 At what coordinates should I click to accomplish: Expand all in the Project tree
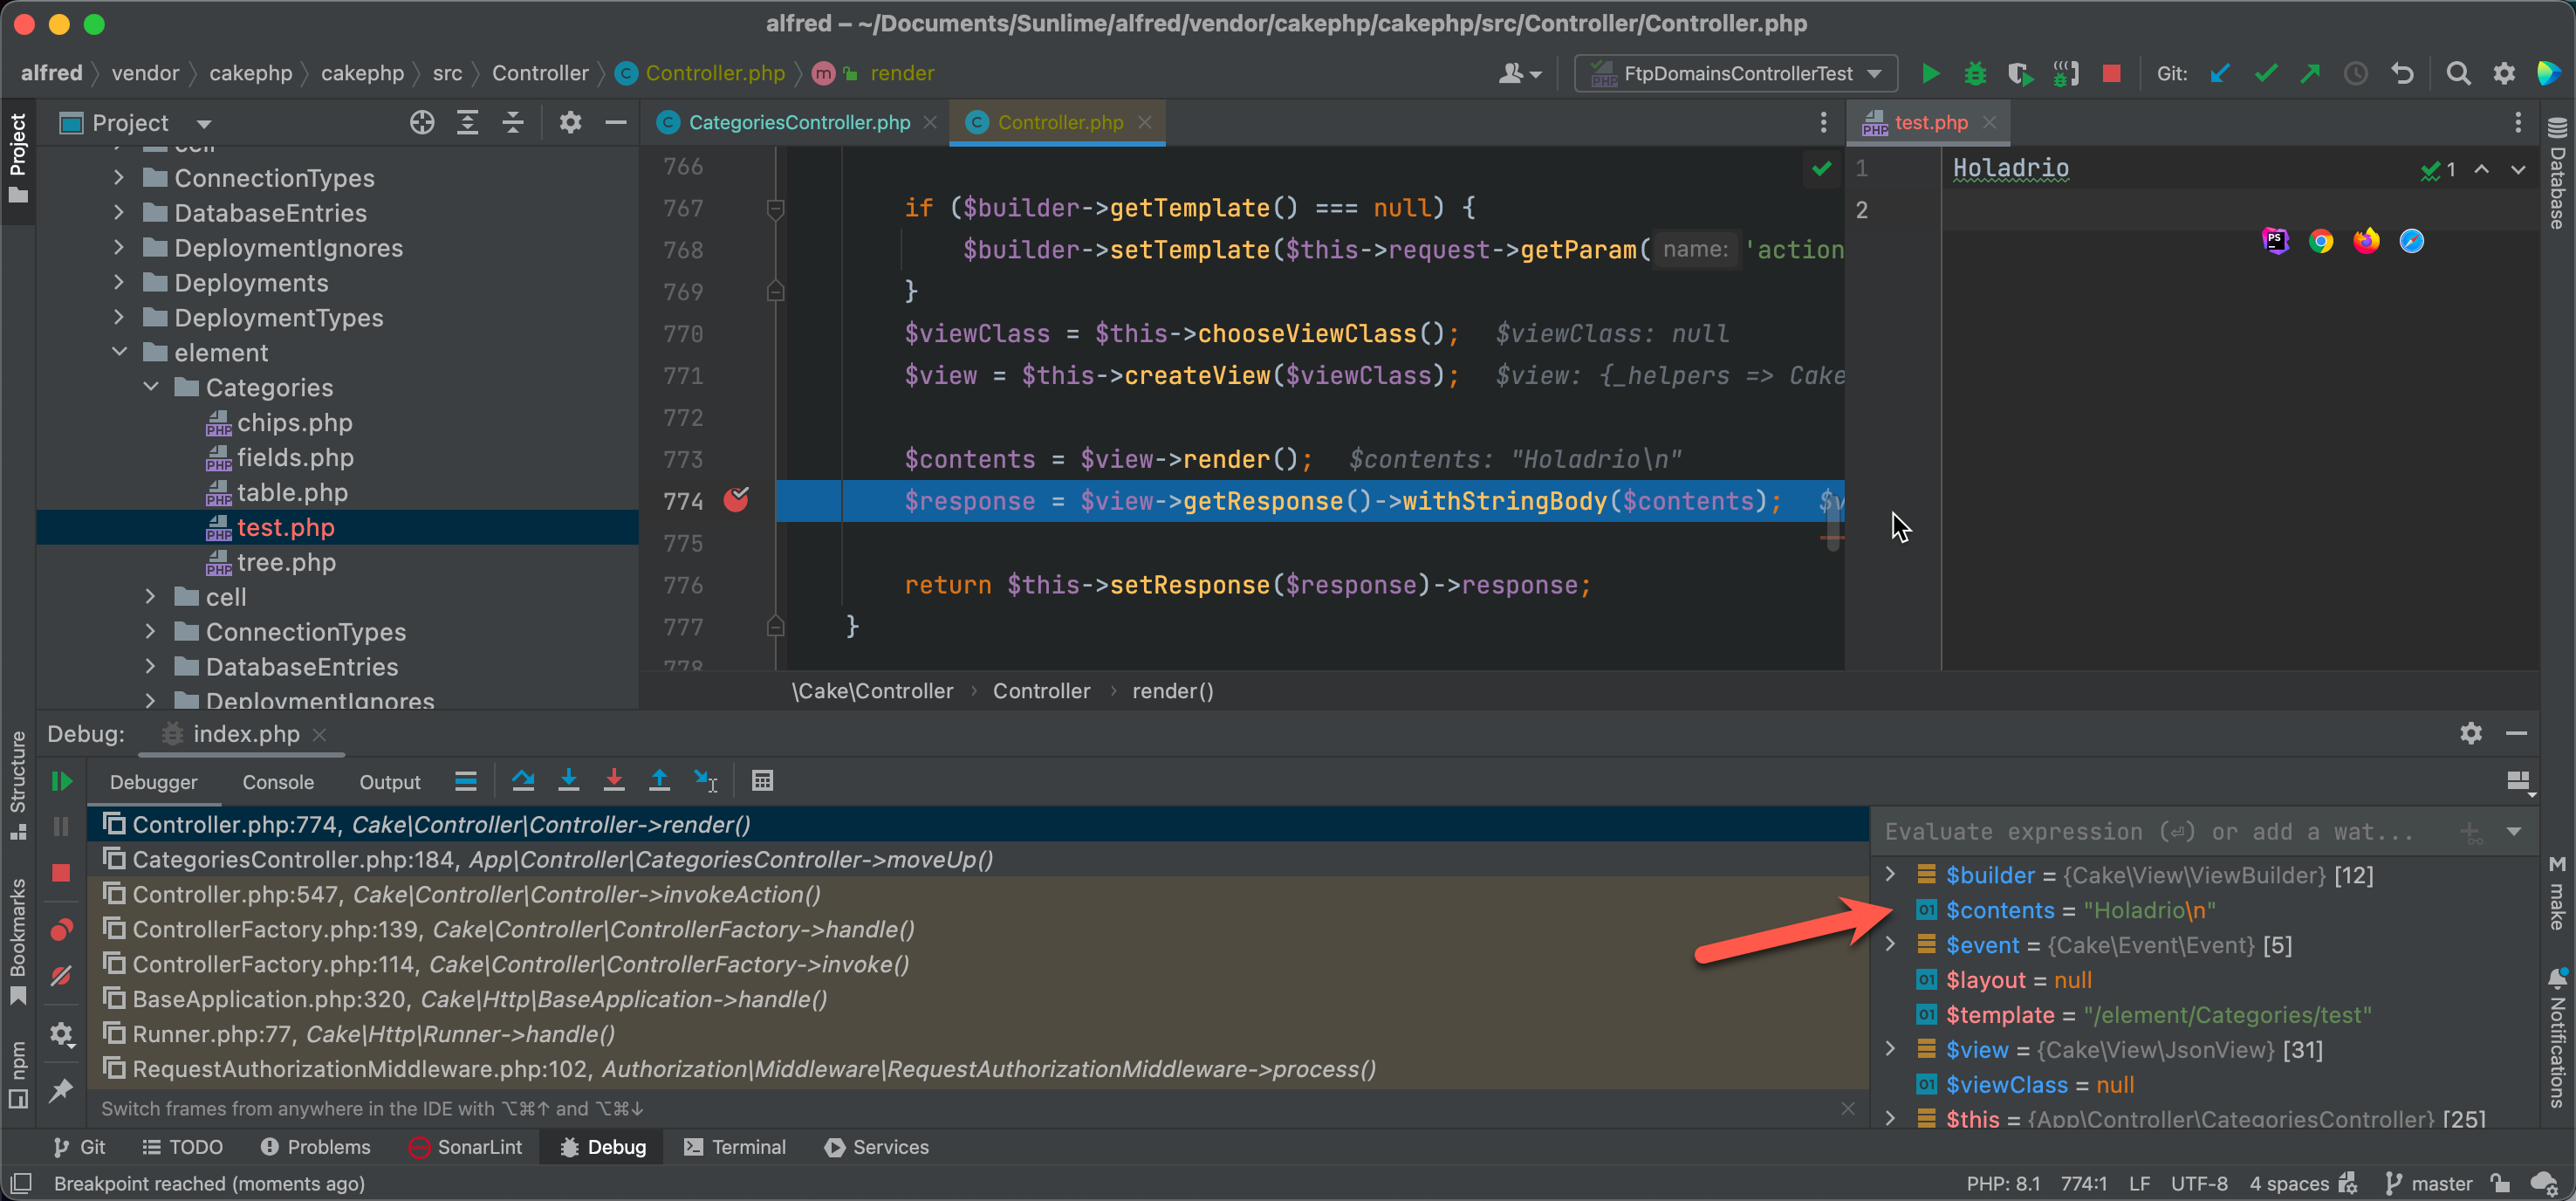(x=467, y=123)
